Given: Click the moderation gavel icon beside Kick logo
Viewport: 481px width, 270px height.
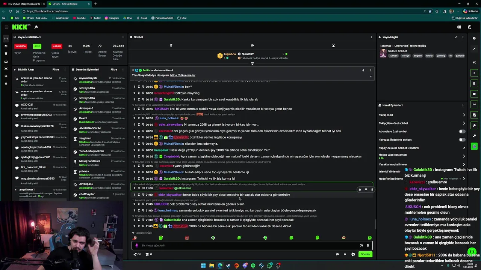Looking at the screenshot, I should click(x=36, y=27).
